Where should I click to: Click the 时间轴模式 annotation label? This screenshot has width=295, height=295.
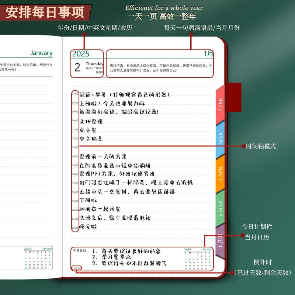click(261, 146)
